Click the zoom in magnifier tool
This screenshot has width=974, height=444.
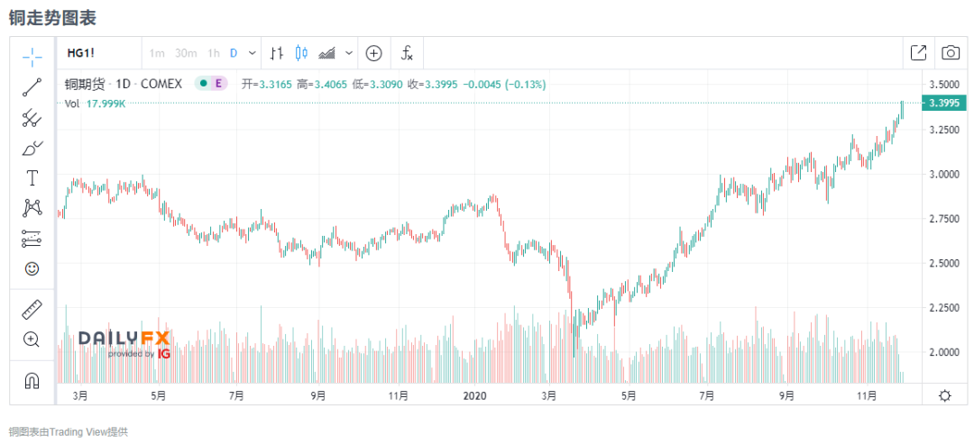tap(32, 340)
